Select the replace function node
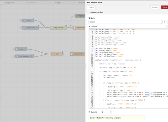This screenshot has width=168, height=122. [x=79, y=28]
